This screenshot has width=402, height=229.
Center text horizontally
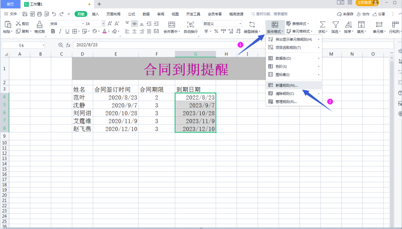(134, 31)
